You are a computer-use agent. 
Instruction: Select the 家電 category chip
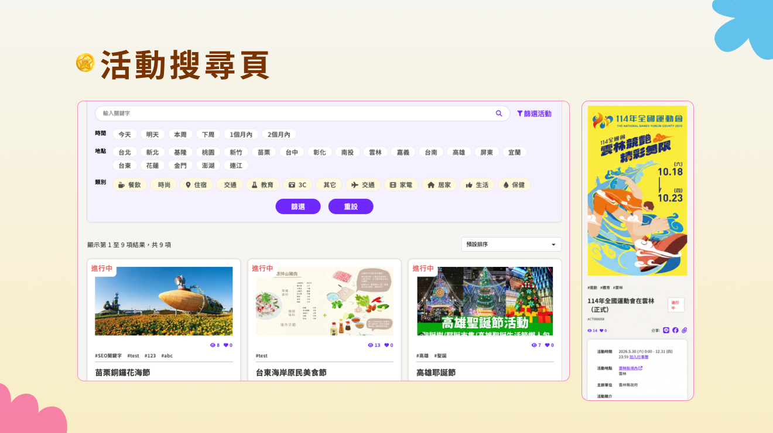pos(401,185)
